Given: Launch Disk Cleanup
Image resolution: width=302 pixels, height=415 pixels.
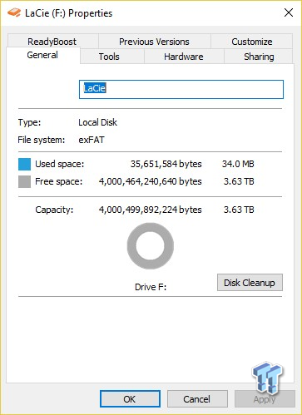Looking at the screenshot, I should click(x=250, y=283).
